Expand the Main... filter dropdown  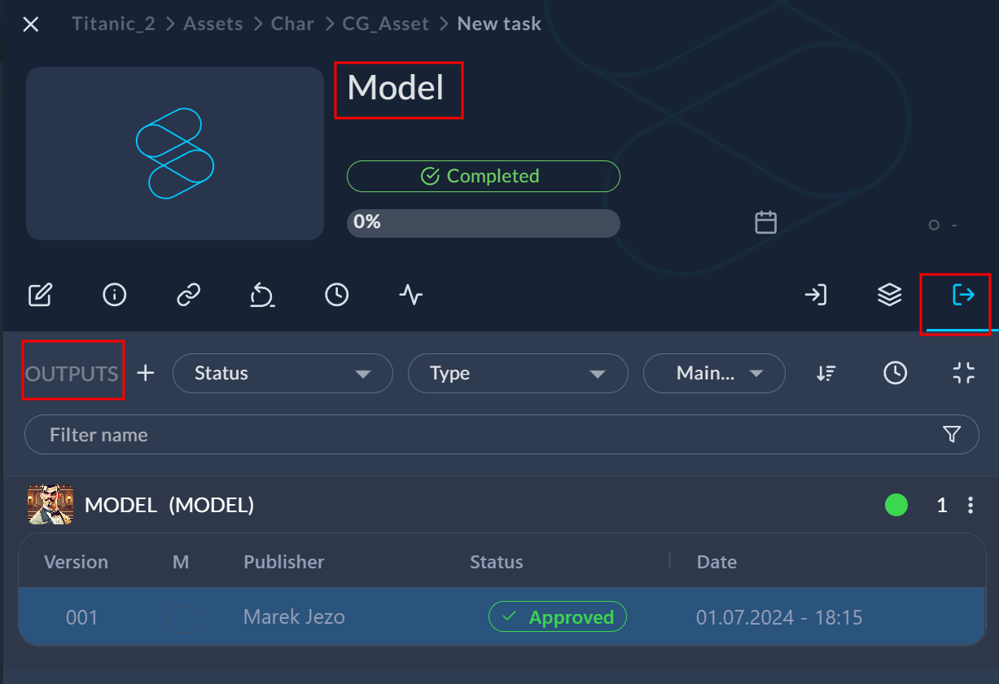(714, 373)
